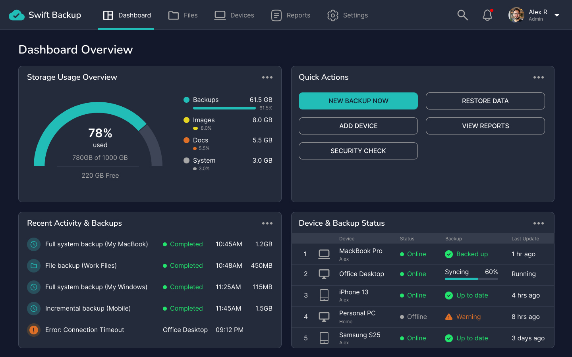This screenshot has width=572, height=357.
Task: Click the gray System legend dot
Action: (x=186, y=160)
